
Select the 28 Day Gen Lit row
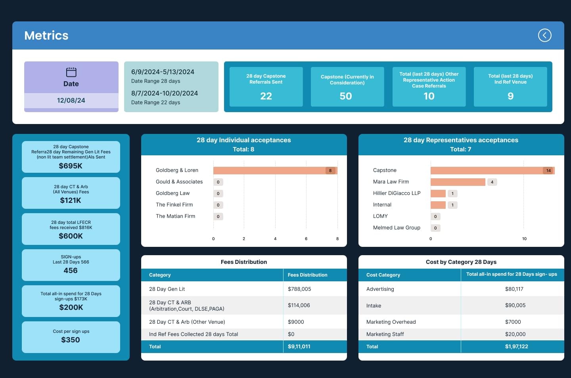[244, 289]
